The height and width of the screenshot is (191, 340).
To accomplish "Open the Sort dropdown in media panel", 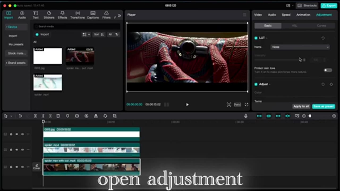I will click(99, 34).
